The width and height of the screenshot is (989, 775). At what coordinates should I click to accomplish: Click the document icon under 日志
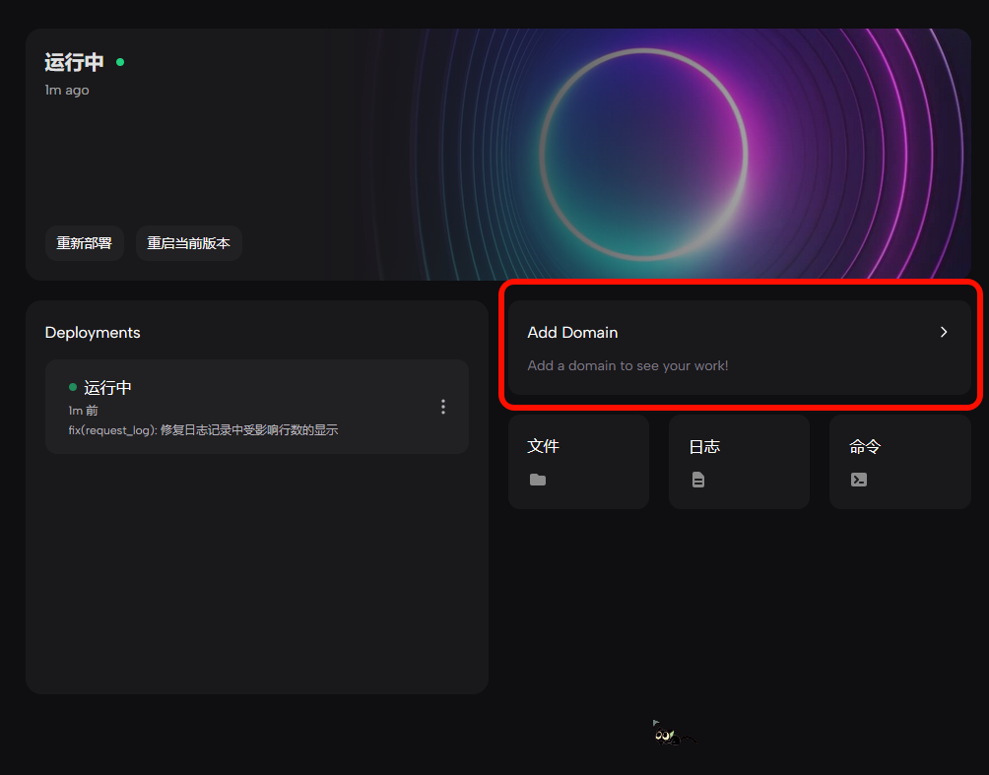tap(697, 480)
